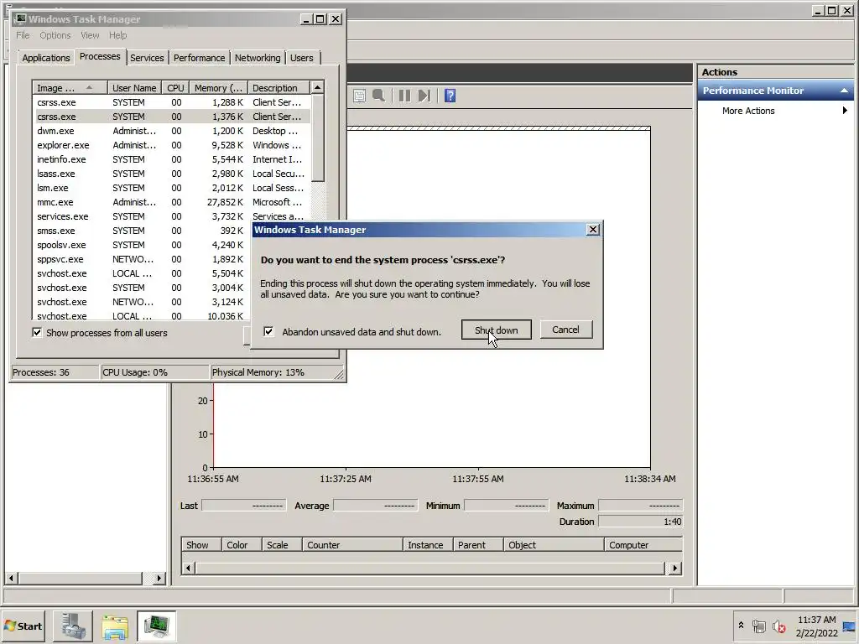Select spoolsv.exe process row
The height and width of the screenshot is (644, 859).
coord(141,245)
